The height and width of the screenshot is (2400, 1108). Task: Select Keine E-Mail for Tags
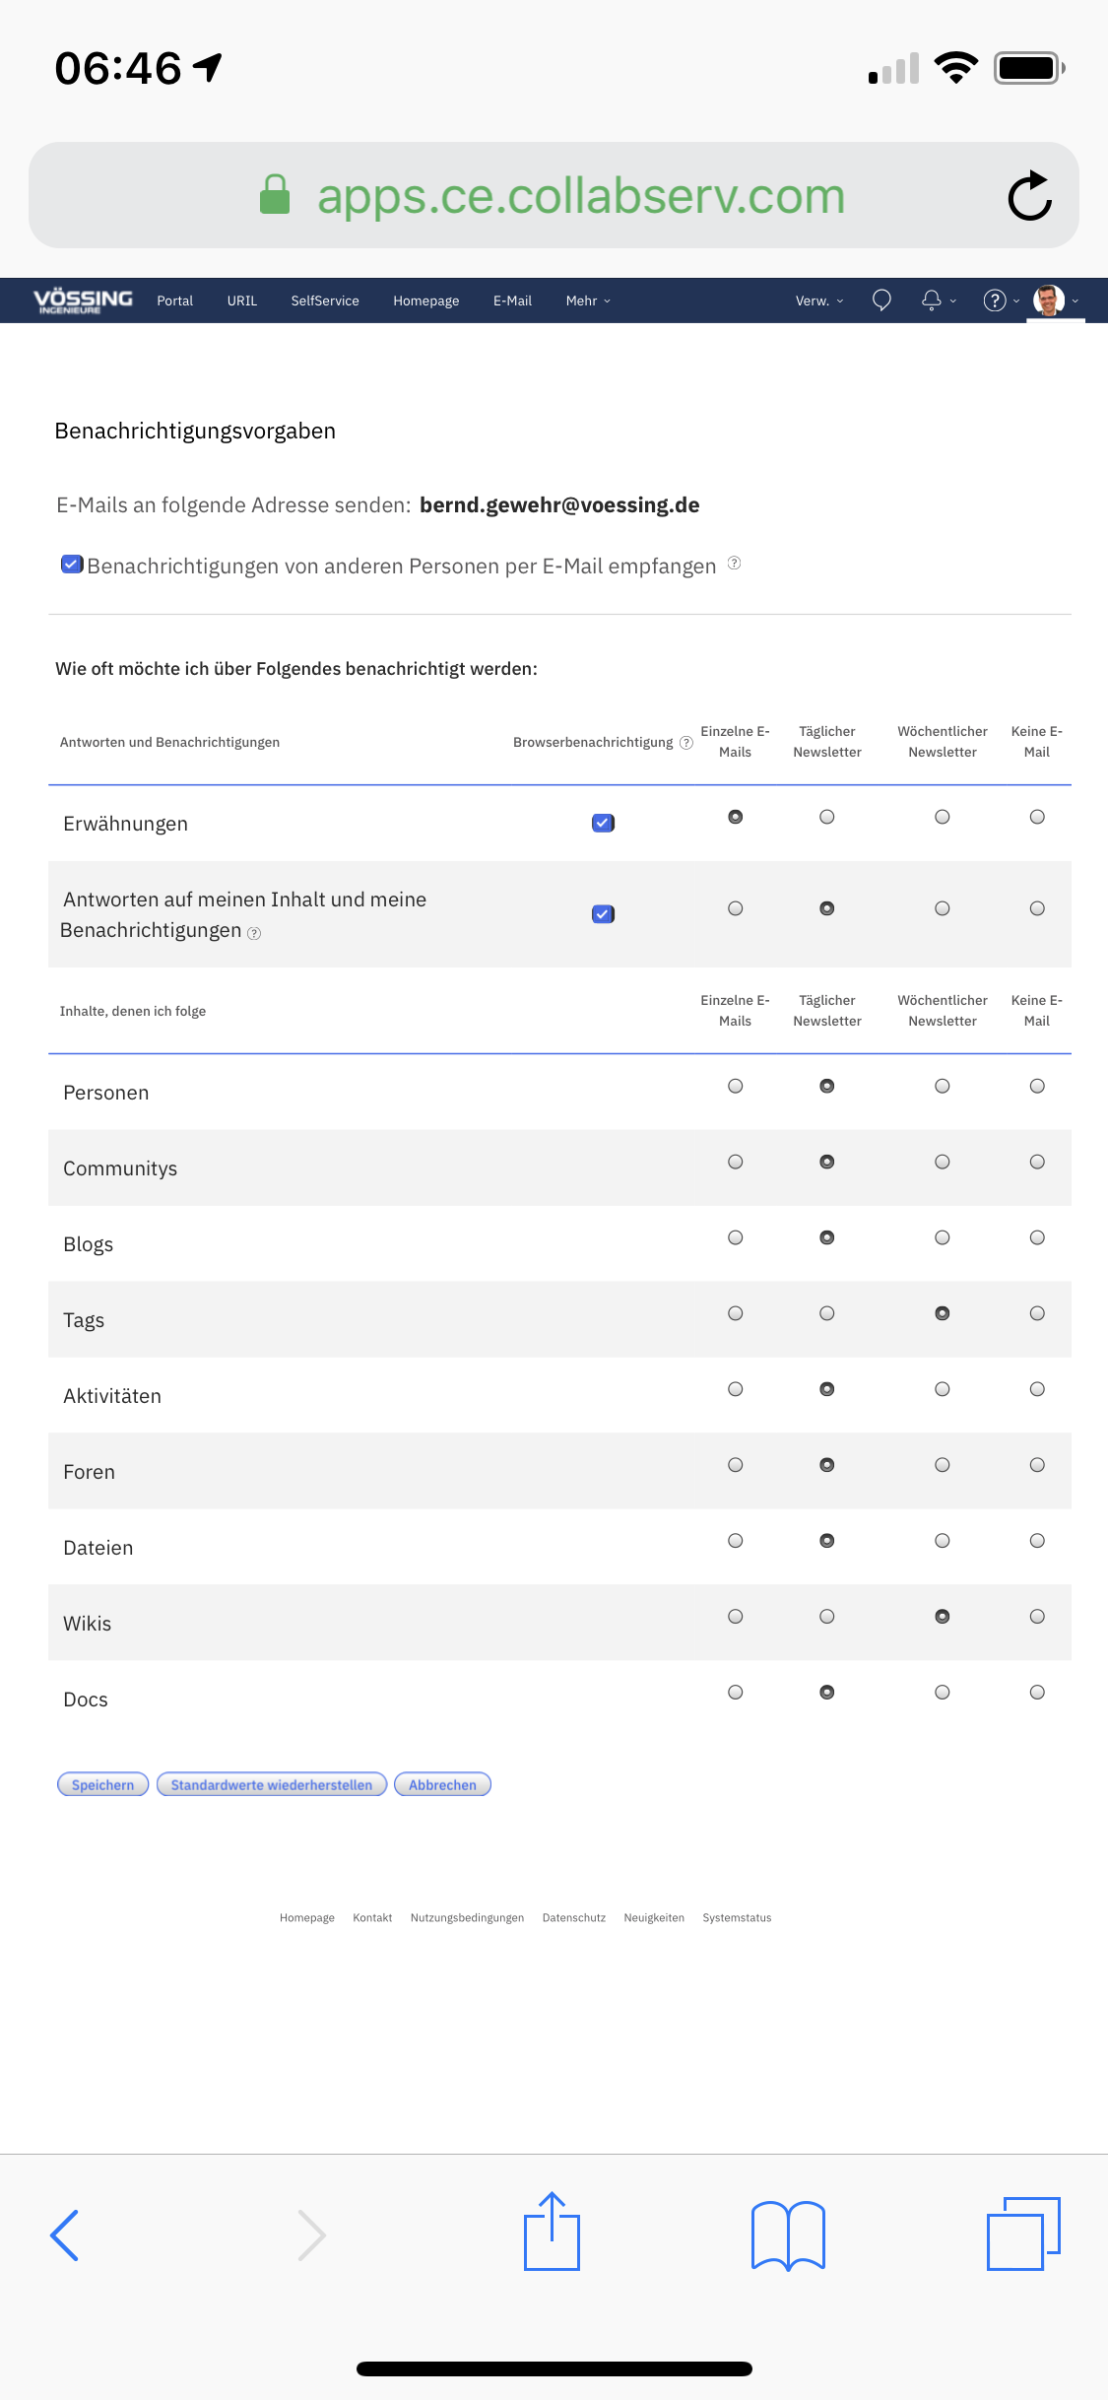[x=1037, y=1313]
